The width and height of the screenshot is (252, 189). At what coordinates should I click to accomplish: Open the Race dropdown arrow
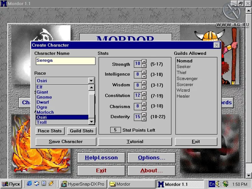91,81
